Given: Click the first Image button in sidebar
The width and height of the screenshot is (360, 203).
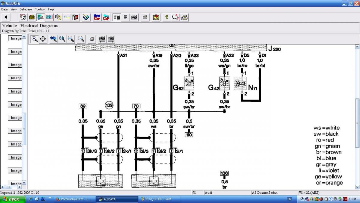Looking at the screenshot, I should click(x=15, y=38).
